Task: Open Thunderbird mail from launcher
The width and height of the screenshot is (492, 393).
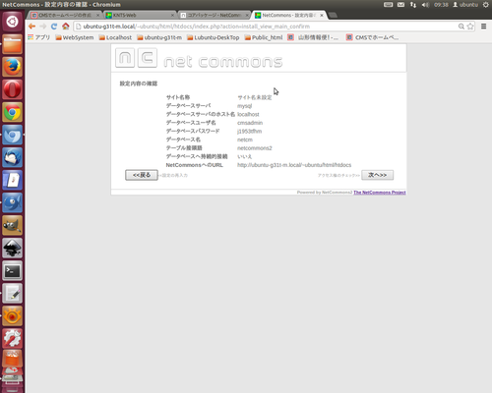Action: (x=12, y=157)
